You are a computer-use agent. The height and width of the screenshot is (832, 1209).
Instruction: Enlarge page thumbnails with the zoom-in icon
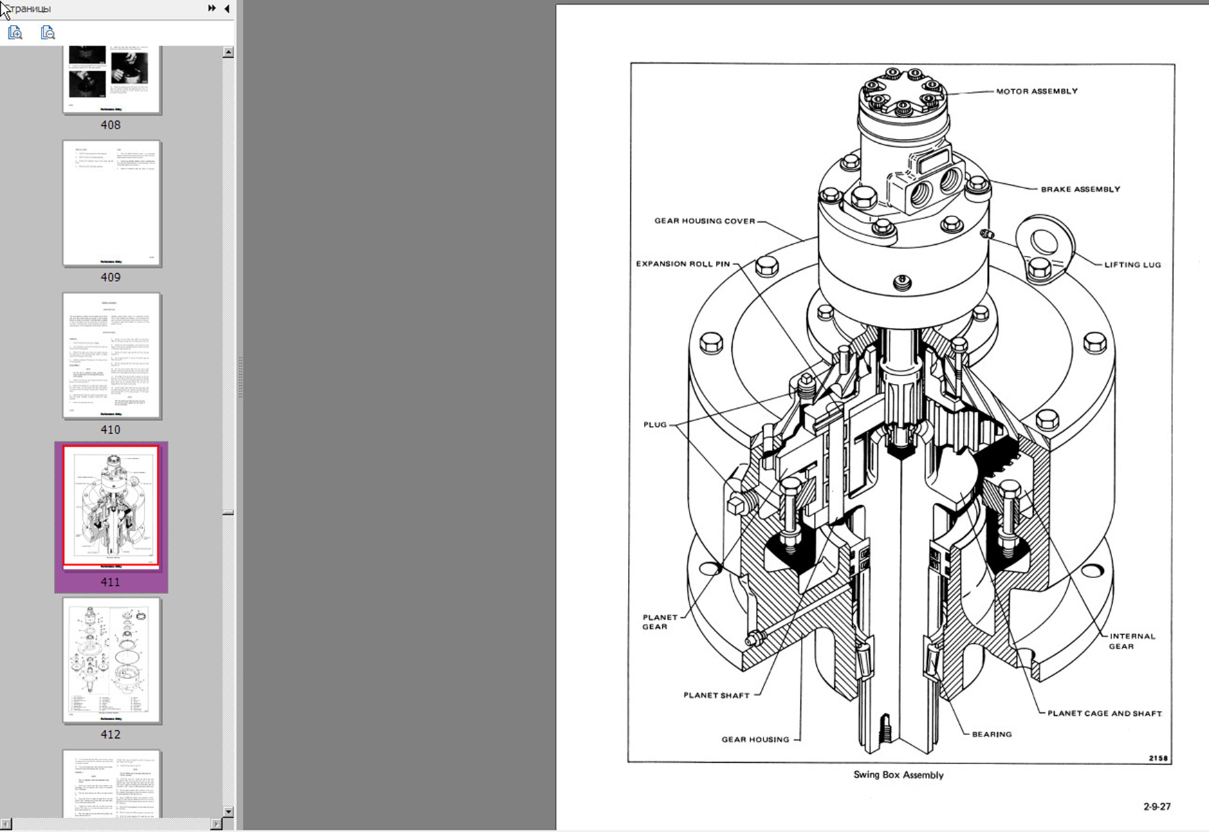pos(15,33)
